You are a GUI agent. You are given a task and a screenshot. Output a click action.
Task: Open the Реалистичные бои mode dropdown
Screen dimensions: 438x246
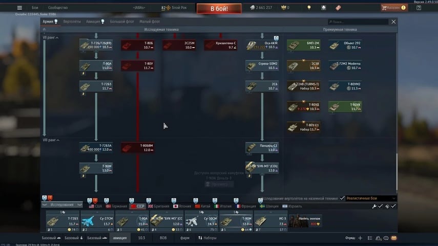[x=371, y=198]
